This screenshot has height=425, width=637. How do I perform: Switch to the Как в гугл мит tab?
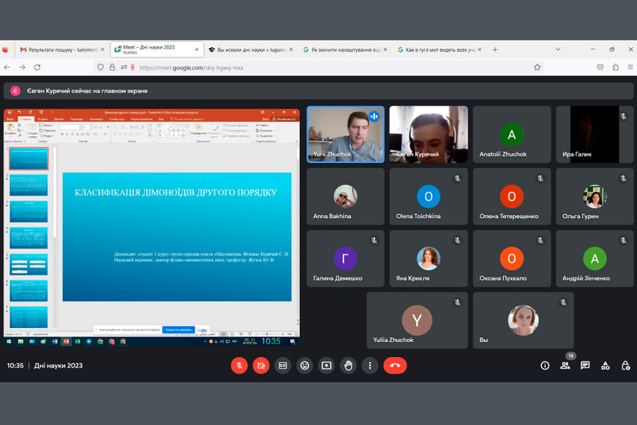[x=439, y=50]
